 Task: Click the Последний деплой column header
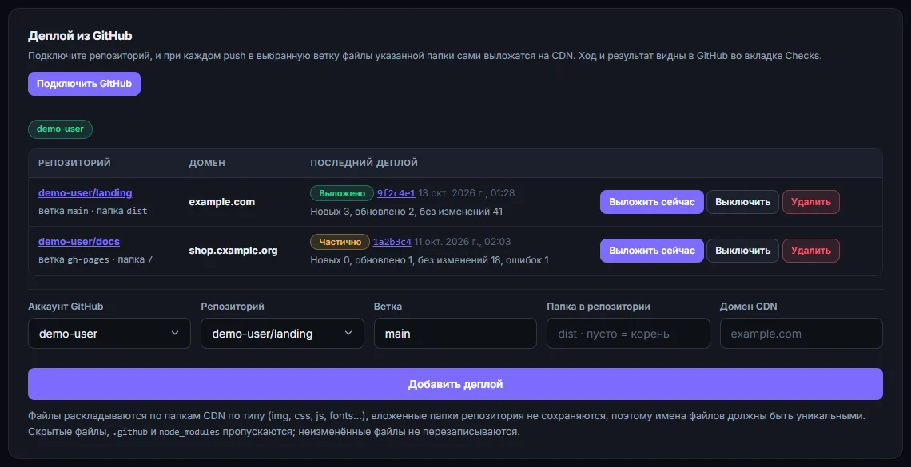coord(364,163)
